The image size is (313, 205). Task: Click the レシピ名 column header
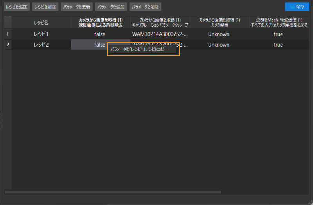click(x=41, y=23)
